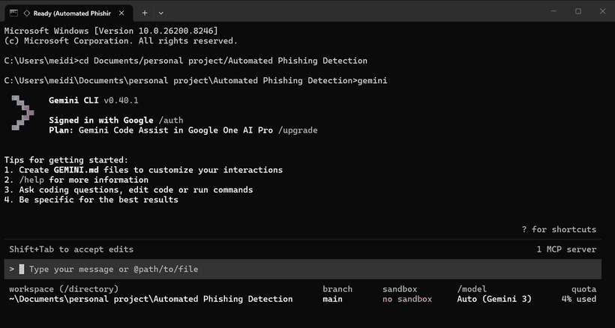Click tip 4 'Be specific' line
Screen dimensions: 615x328
coord(91,200)
